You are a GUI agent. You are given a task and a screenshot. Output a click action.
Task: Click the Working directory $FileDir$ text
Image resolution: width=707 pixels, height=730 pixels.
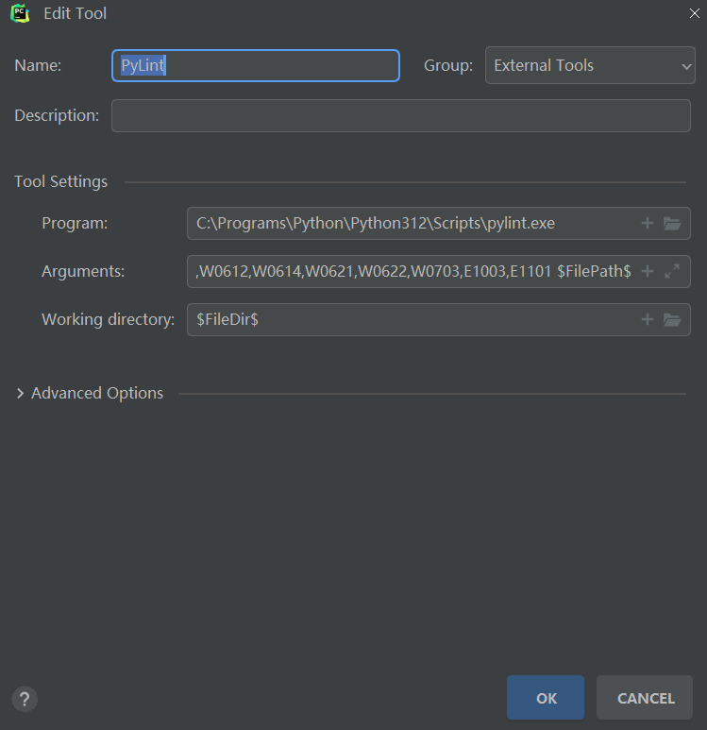coord(227,319)
